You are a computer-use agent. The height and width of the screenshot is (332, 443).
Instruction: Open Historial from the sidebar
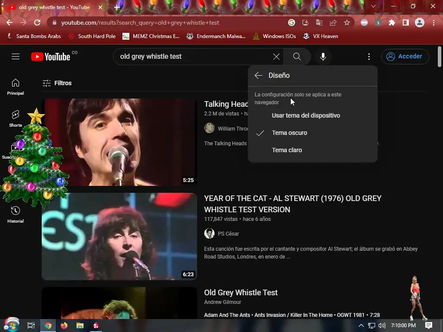coord(16,214)
